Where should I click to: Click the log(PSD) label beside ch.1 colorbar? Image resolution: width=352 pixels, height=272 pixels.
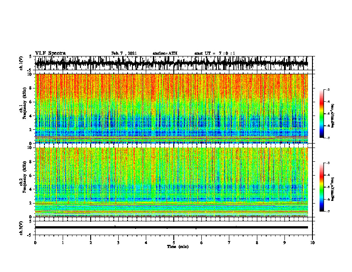[333, 116]
